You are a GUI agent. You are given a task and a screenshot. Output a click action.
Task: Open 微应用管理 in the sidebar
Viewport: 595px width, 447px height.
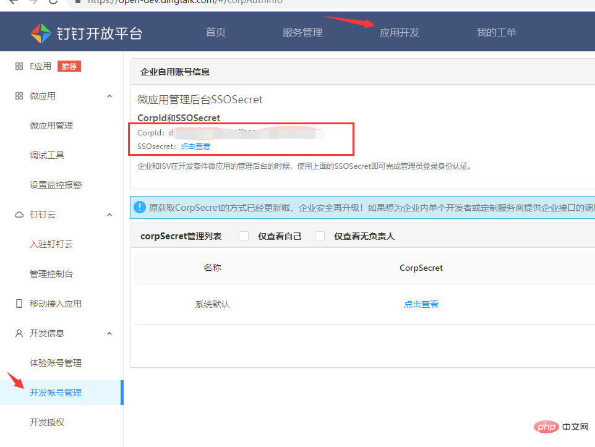51,126
